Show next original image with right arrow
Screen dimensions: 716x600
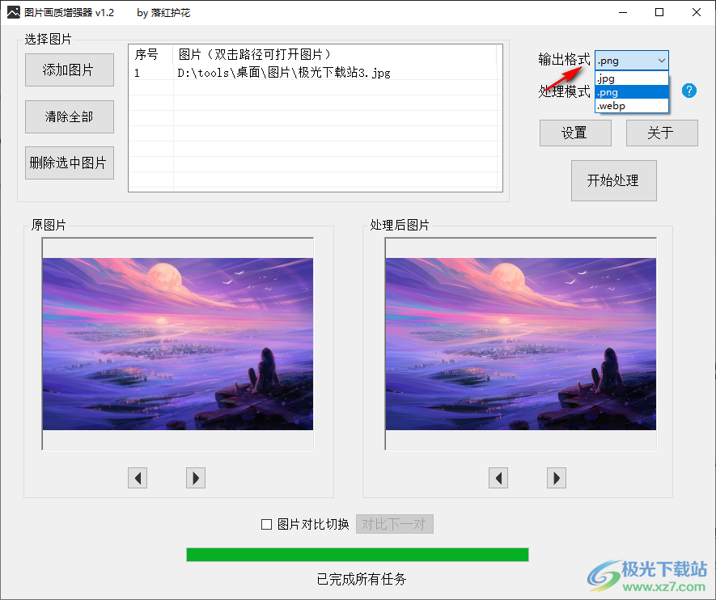(196, 478)
